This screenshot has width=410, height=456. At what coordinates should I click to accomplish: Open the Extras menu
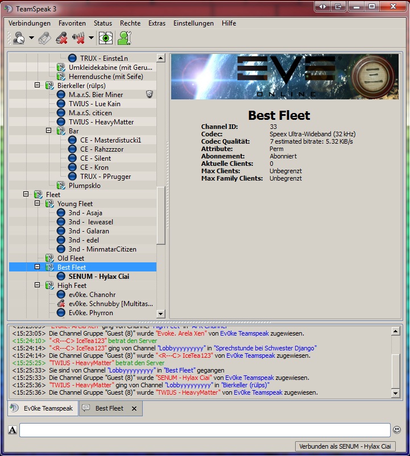click(x=156, y=23)
